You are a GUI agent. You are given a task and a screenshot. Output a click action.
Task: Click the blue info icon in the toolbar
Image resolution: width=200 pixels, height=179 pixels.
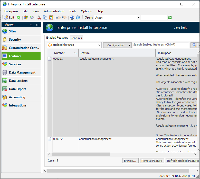[x=78, y=17]
